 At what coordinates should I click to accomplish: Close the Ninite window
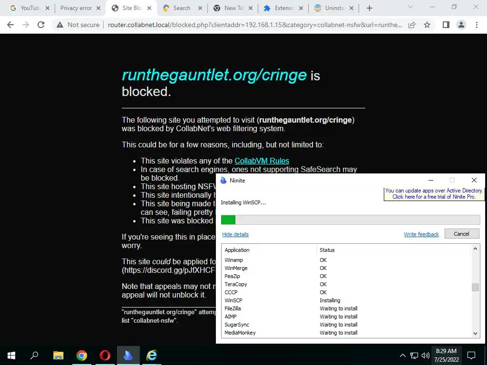coord(474,180)
